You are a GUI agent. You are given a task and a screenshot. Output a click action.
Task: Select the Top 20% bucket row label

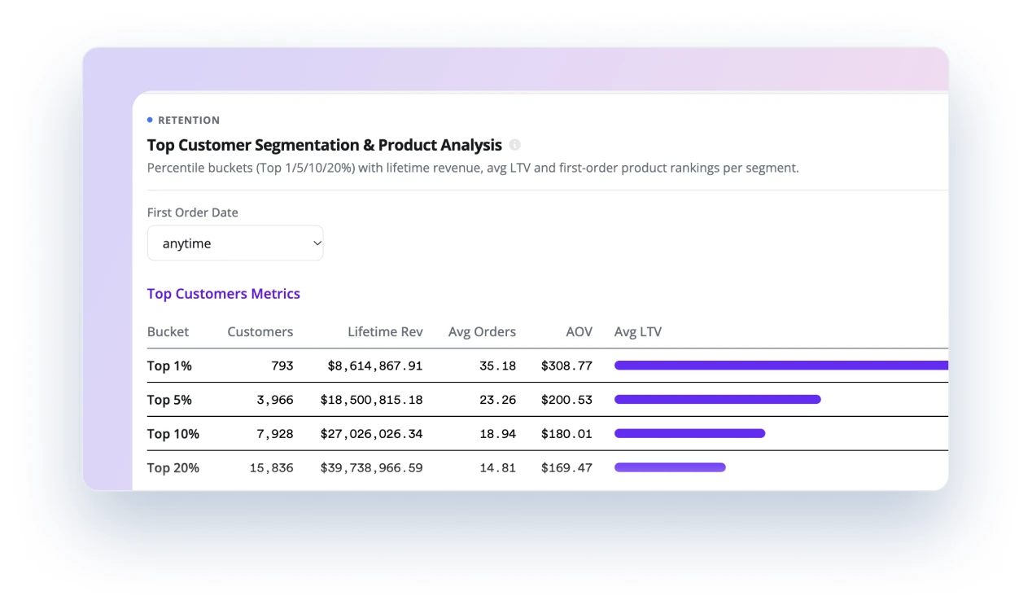click(173, 468)
